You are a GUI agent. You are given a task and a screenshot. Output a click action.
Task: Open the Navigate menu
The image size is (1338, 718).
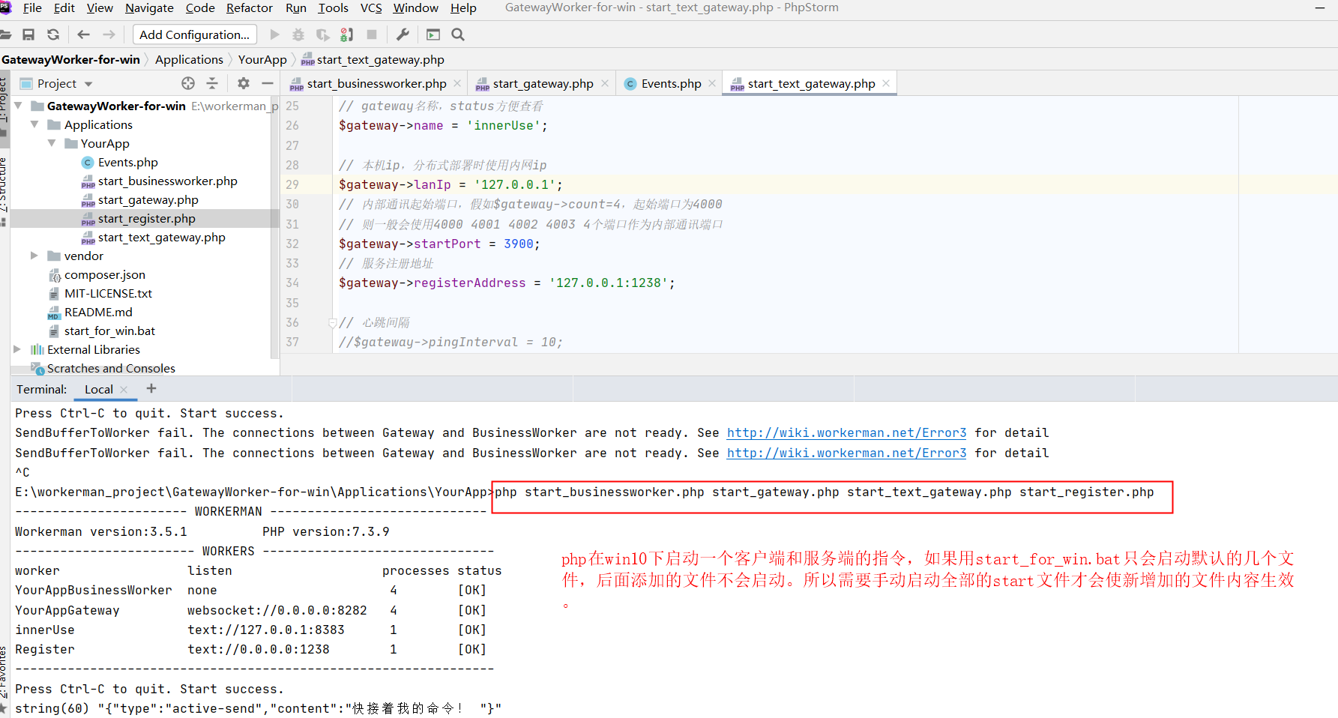tap(149, 7)
